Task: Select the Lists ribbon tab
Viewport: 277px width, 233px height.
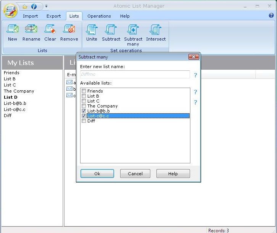Action: 74,16
